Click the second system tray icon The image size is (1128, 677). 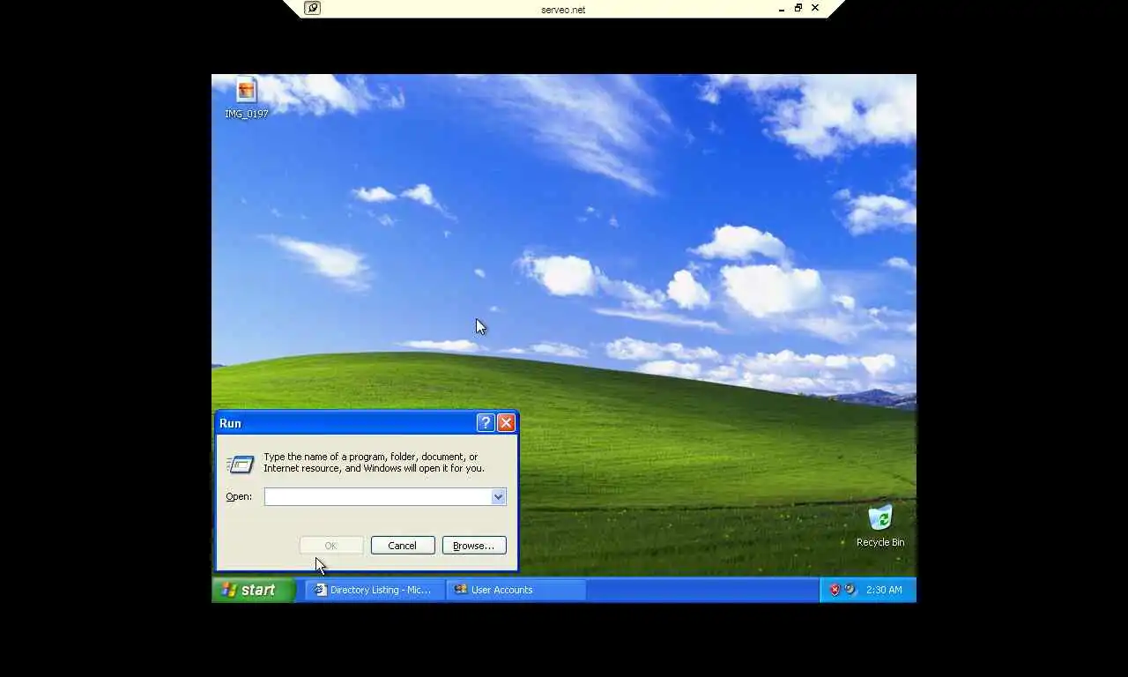coord(850,590)
